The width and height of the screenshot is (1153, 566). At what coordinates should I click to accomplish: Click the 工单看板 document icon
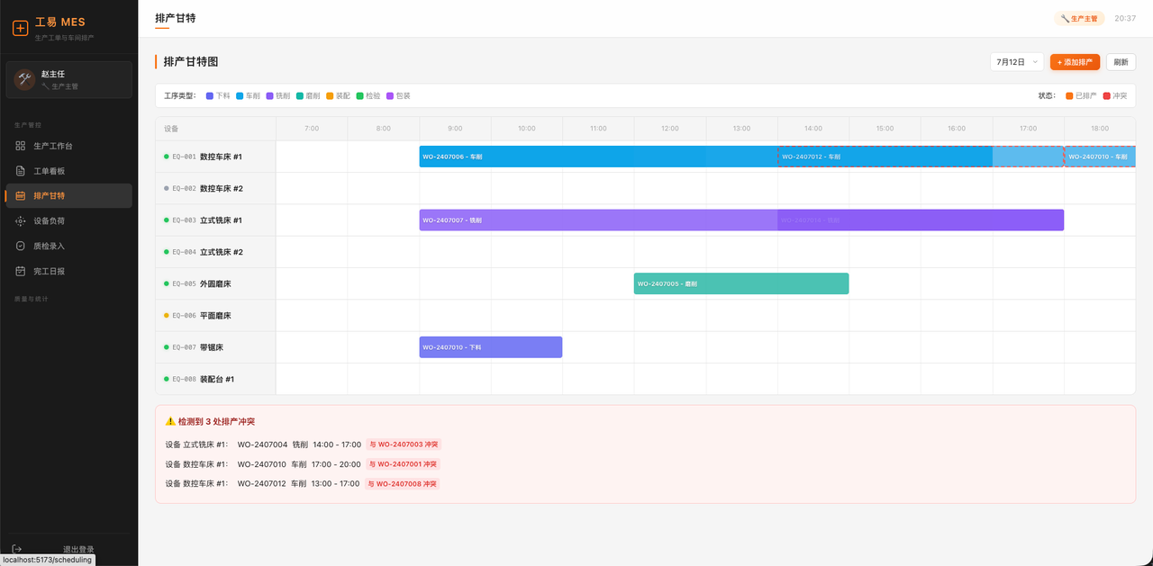pos(21,171)
